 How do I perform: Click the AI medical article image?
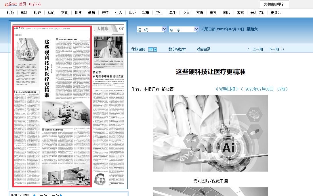pyautogui.click(x=210, y=133)
